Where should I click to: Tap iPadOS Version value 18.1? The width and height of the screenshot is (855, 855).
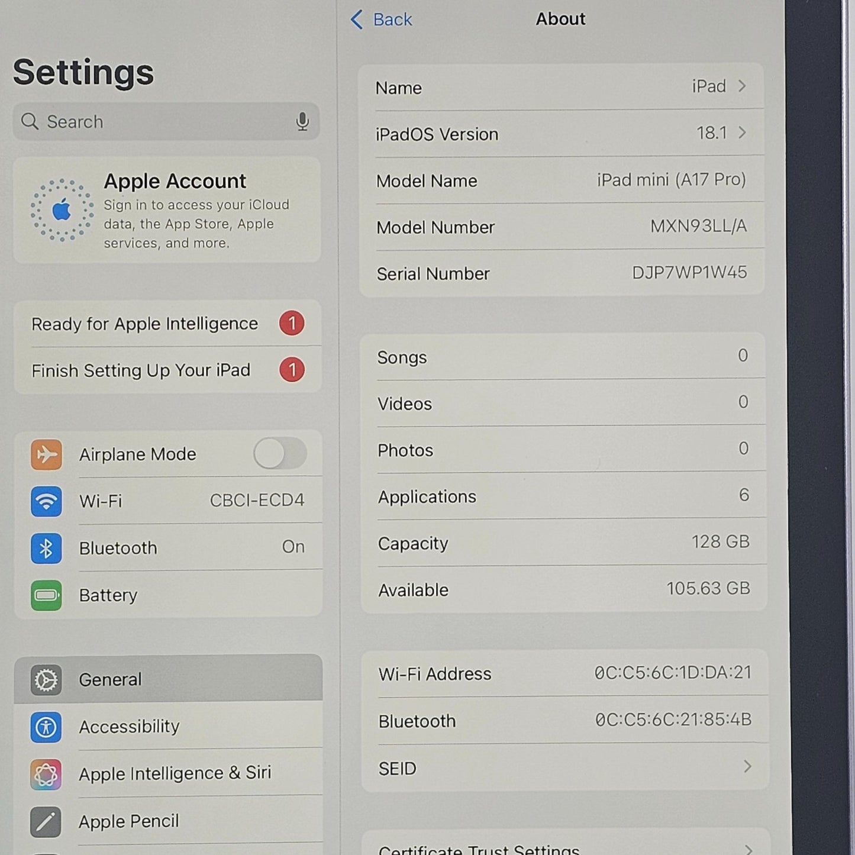click(x=711, y=133)
